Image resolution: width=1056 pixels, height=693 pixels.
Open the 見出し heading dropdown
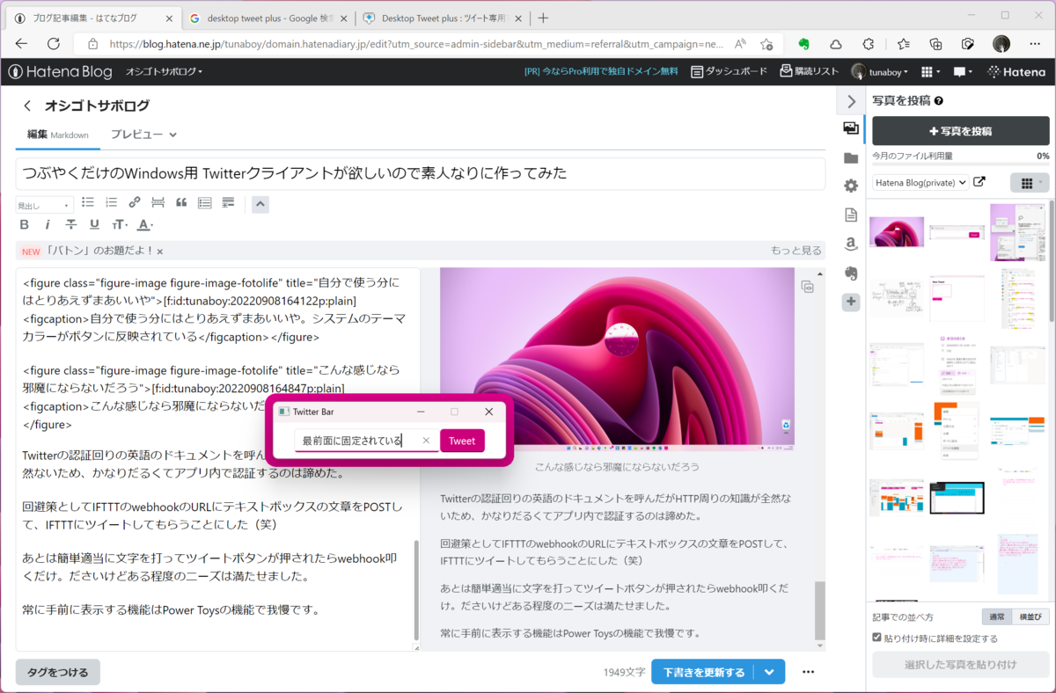(x=44, y=205)
